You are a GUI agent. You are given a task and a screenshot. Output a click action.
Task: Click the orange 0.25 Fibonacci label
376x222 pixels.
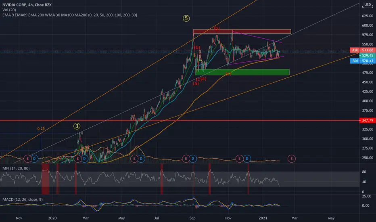41,129
